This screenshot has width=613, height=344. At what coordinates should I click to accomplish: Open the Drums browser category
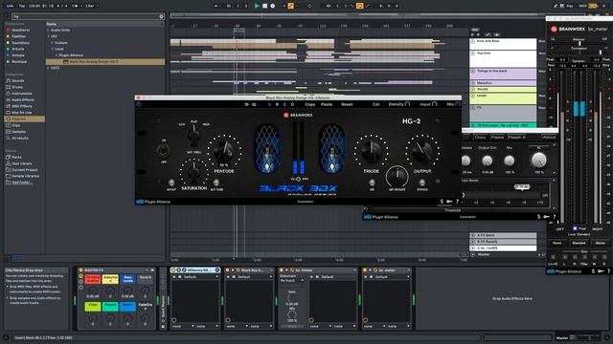click(x=17, y=87)
